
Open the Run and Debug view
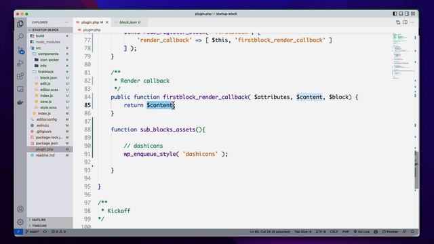[20, 63]
